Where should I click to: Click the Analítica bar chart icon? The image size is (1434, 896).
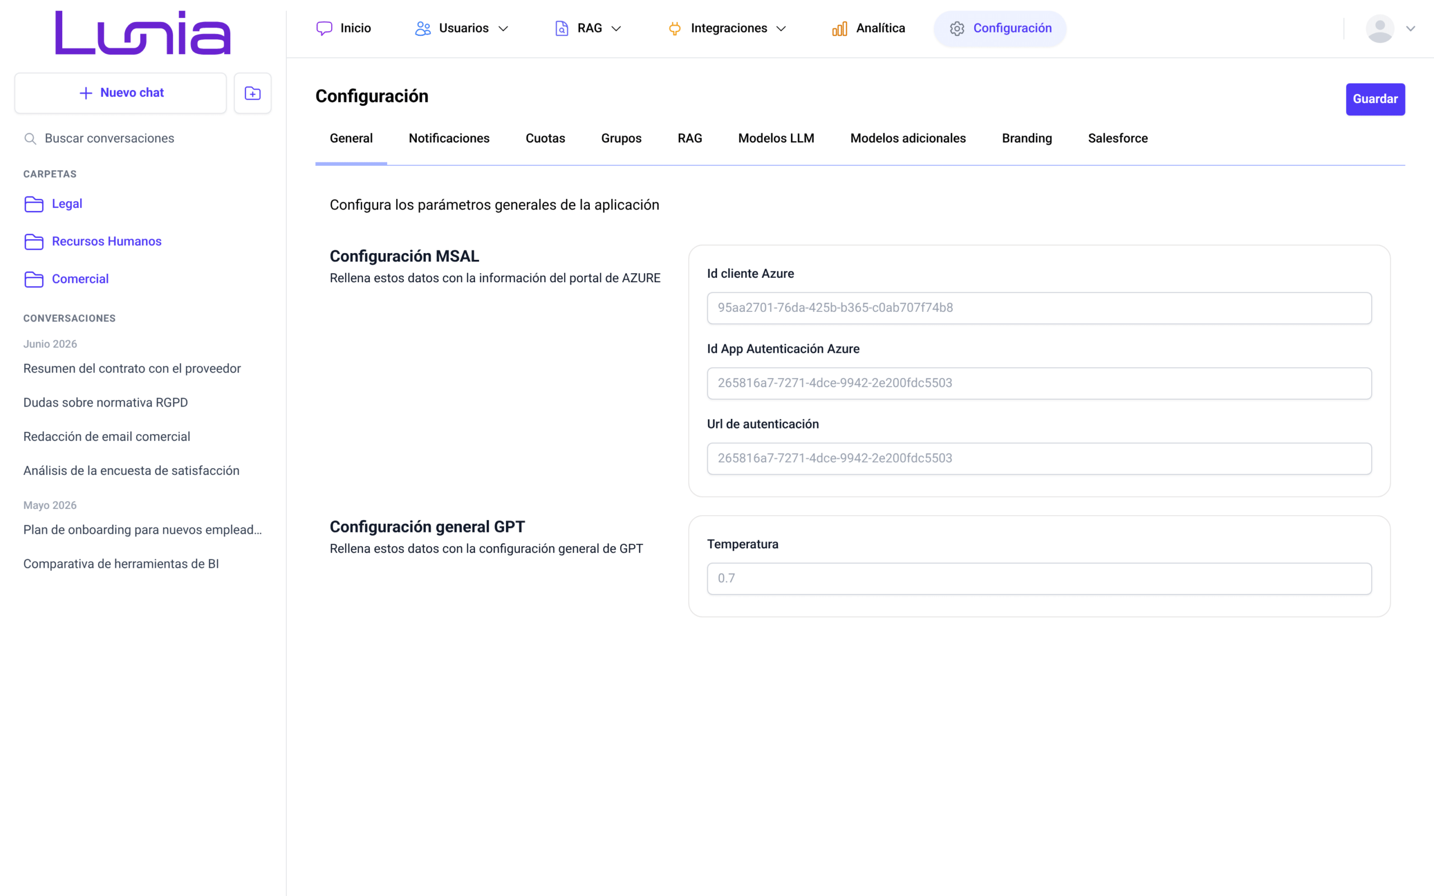coord(840,29)
